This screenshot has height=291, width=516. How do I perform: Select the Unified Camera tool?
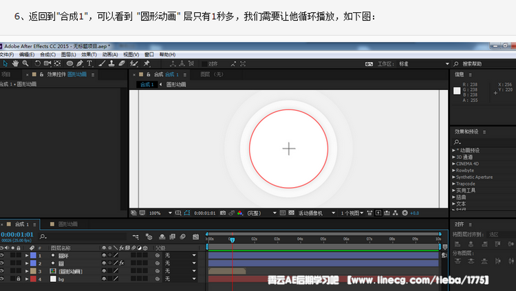(47, 63)
